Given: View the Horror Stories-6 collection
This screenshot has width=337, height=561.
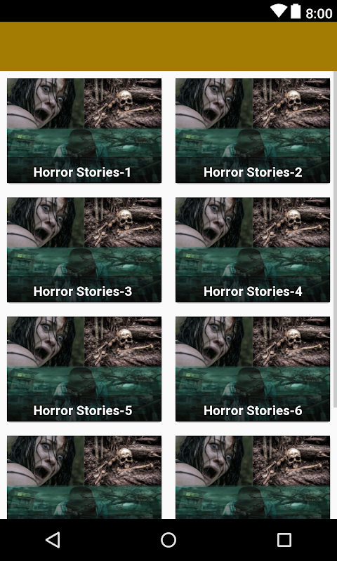Looking at the screenshot, I should (253, 369).
